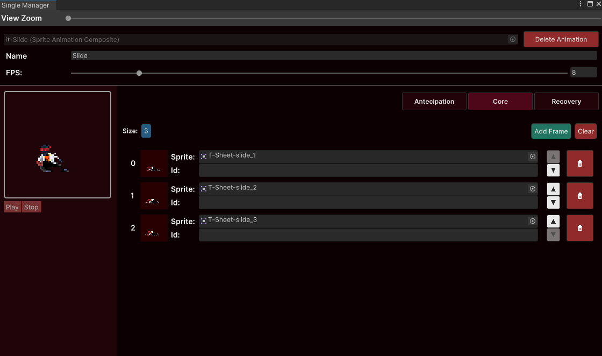The height and width of the screenshot is (356, 602).
Task: Open the window's three-dot options menu
Action: pyautogui.click(x=580, y=4)
